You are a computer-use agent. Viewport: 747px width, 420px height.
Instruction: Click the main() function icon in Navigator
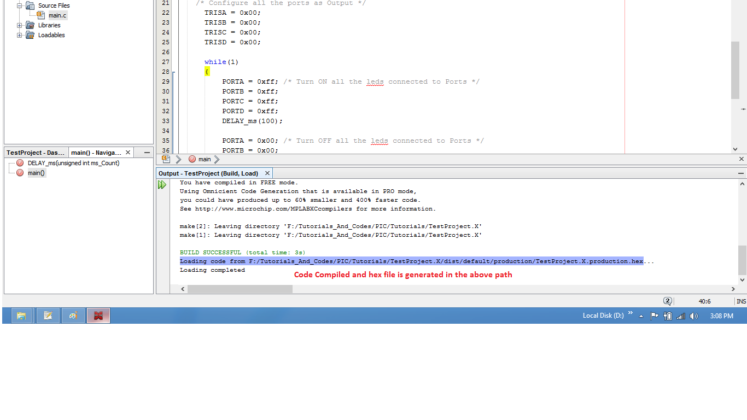click(x=20, y=173)
